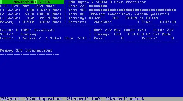Select the (CR)scroll_unlock option
This screenshot has width=183, height=101.
[125, 99]
